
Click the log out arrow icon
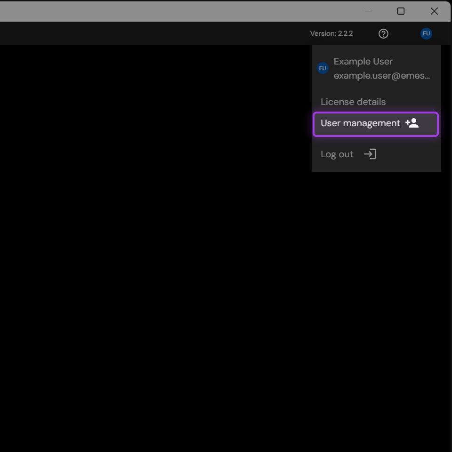[x=370, y=154]
